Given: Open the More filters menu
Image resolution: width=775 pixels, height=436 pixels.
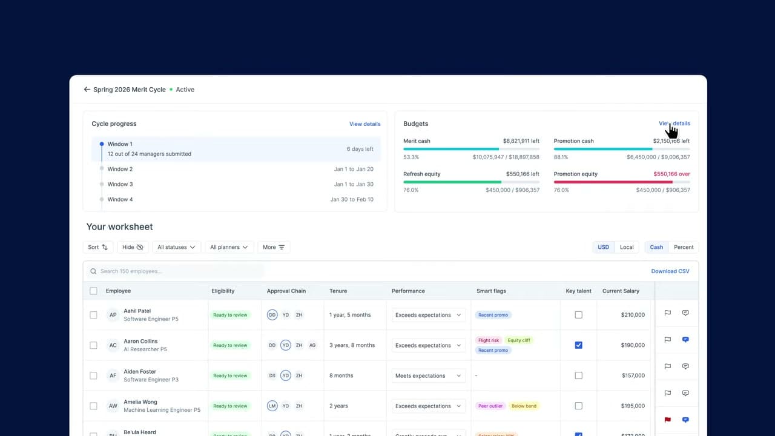Looking at the screenshot, I should tap(274, 247).
